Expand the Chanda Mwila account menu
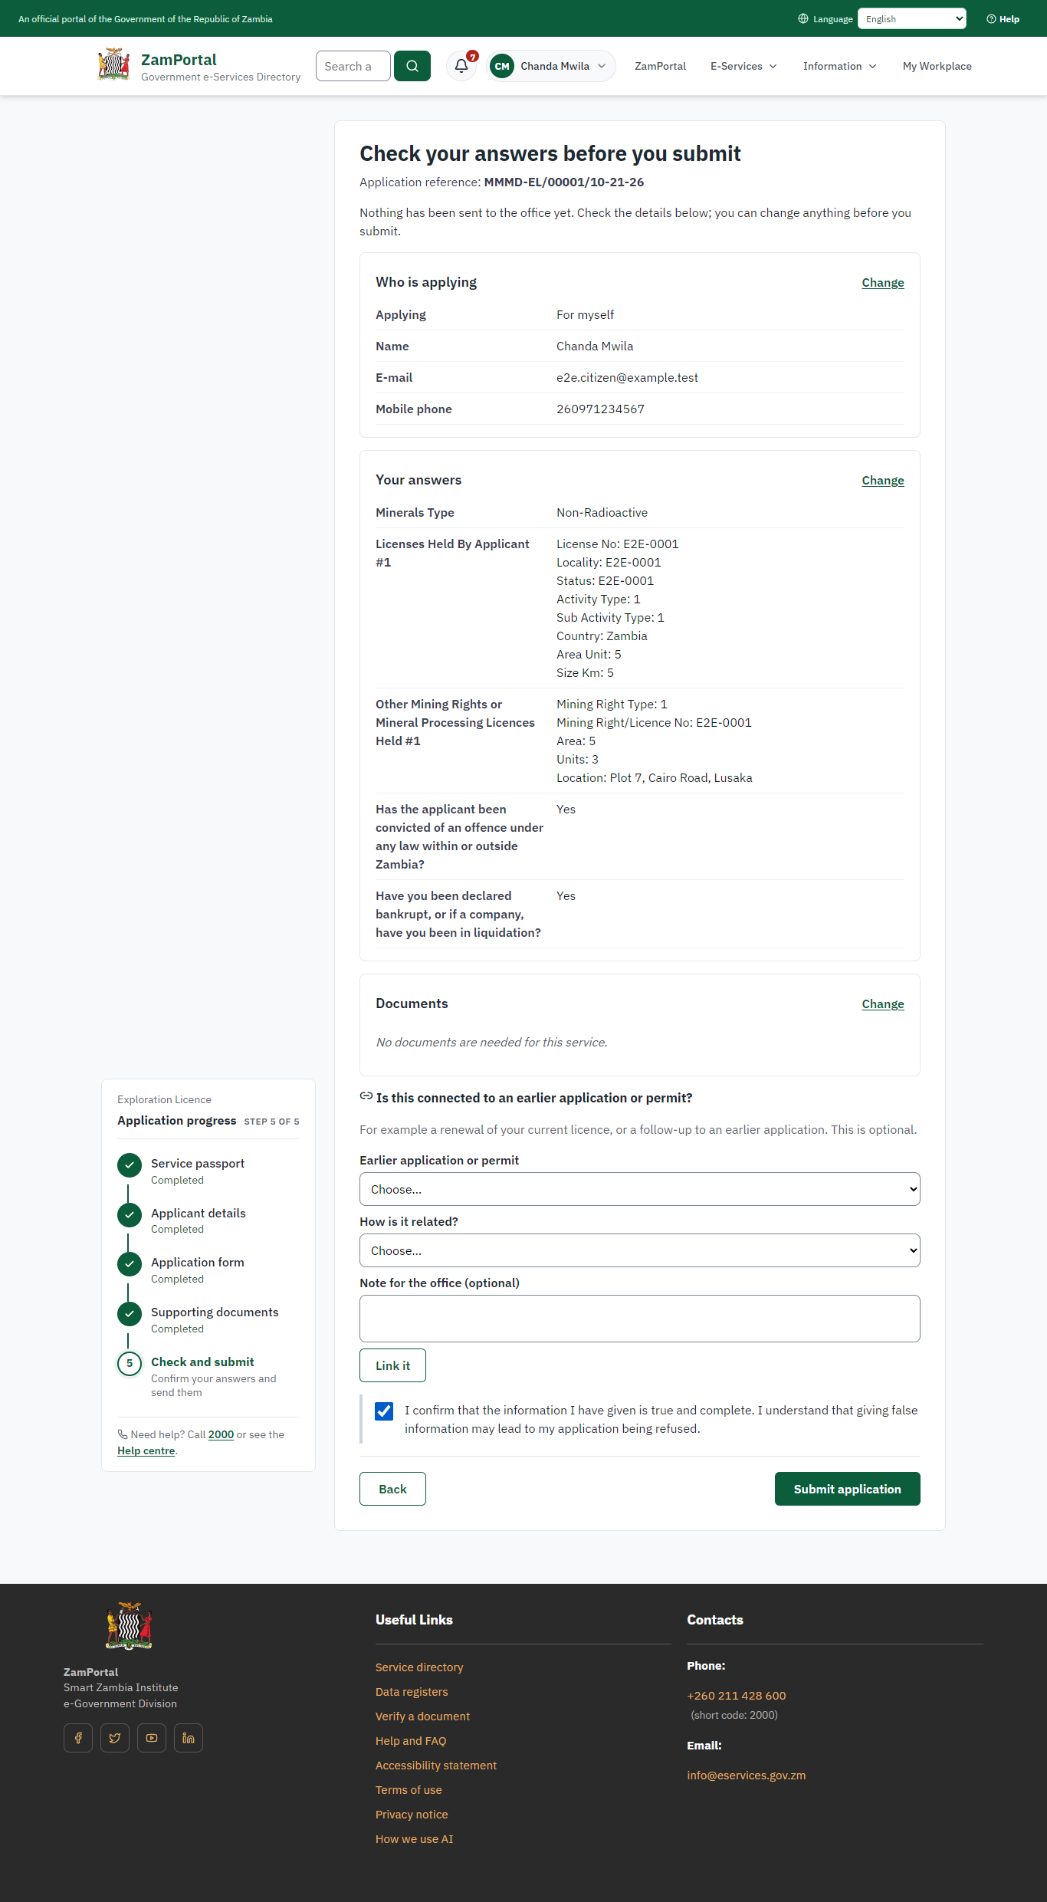The width and height of the screenshot is (1047, 1902). tap(552, 66)
